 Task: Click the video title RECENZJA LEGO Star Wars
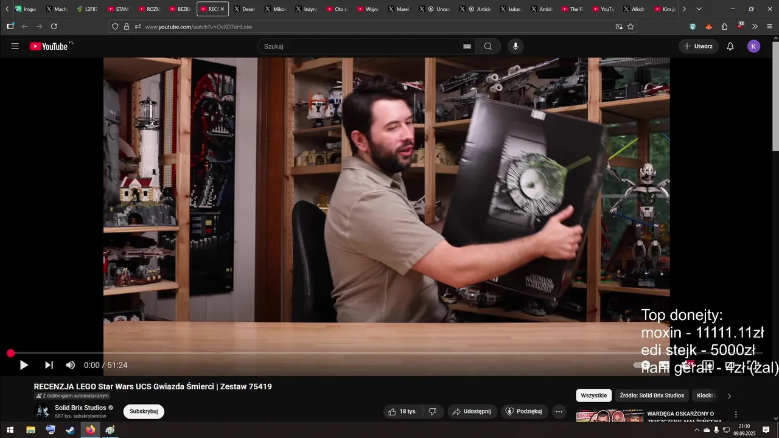click(153, 386)
